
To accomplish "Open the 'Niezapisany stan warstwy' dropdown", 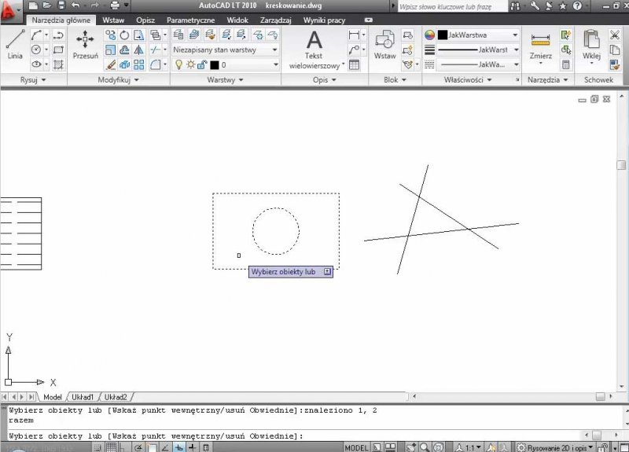I will click(x=226, y=50).
